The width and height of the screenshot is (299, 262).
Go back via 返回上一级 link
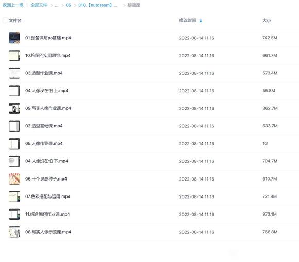(x=13, y=5)
